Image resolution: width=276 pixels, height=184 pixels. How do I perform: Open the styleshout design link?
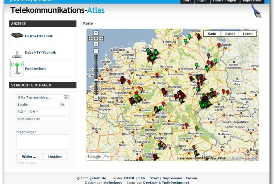(113, 183)
